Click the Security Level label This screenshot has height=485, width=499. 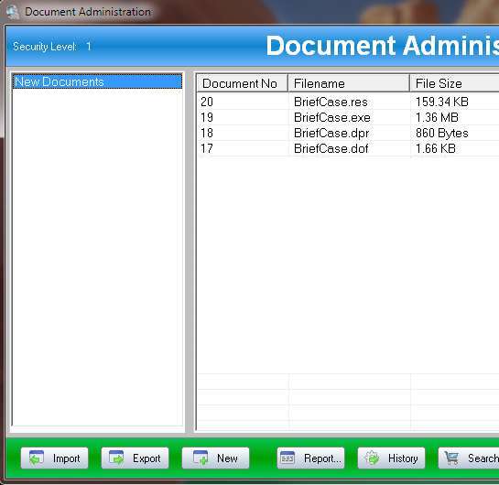click(45, 47)
